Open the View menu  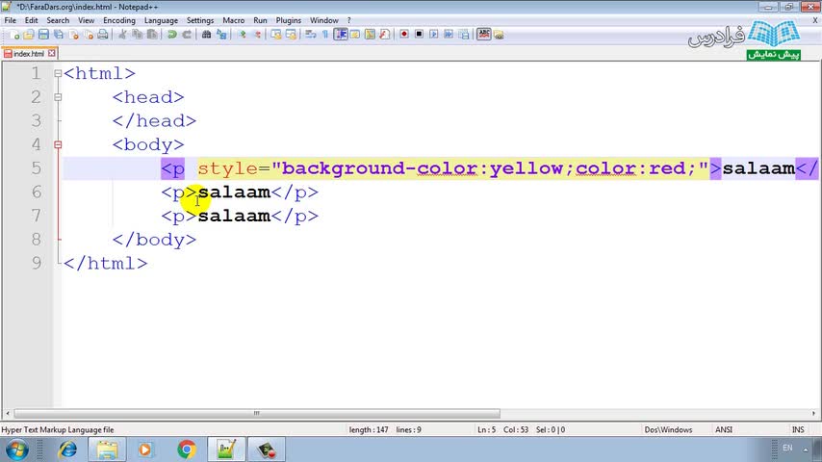(86, 20)
